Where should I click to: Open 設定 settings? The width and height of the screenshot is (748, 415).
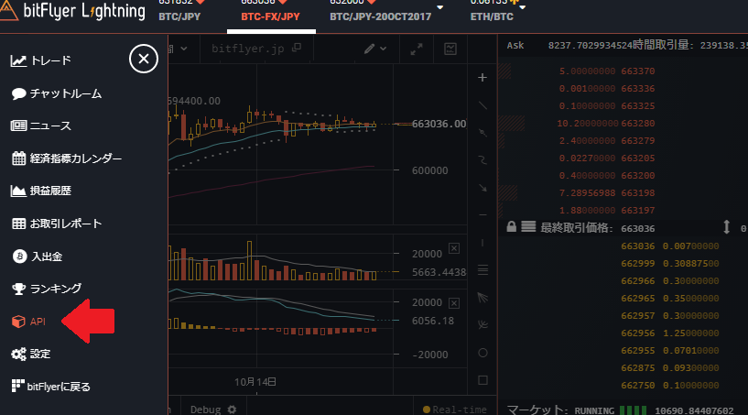click(30, 354)
